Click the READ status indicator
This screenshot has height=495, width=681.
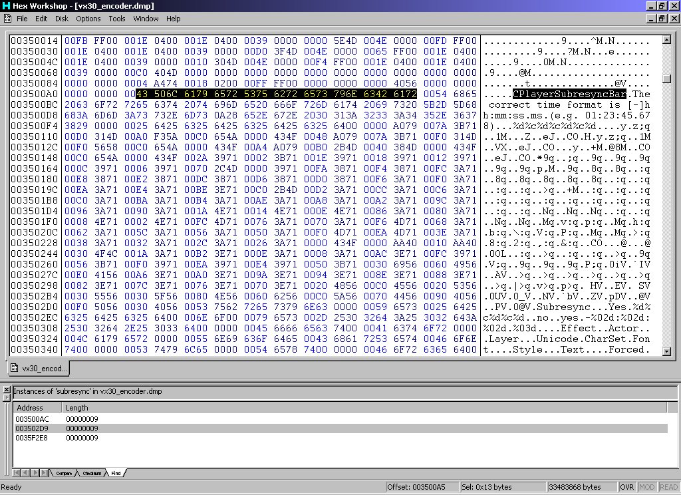[x=668, y=487]
